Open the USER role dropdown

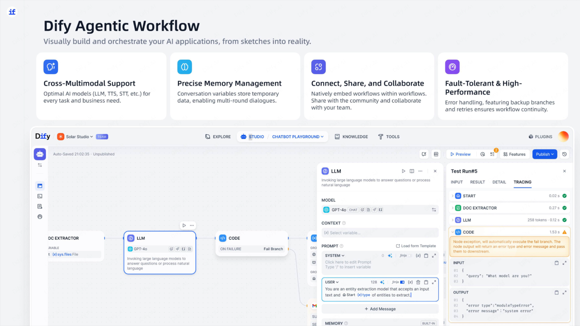pyautogui.click(x=332, y=282)
